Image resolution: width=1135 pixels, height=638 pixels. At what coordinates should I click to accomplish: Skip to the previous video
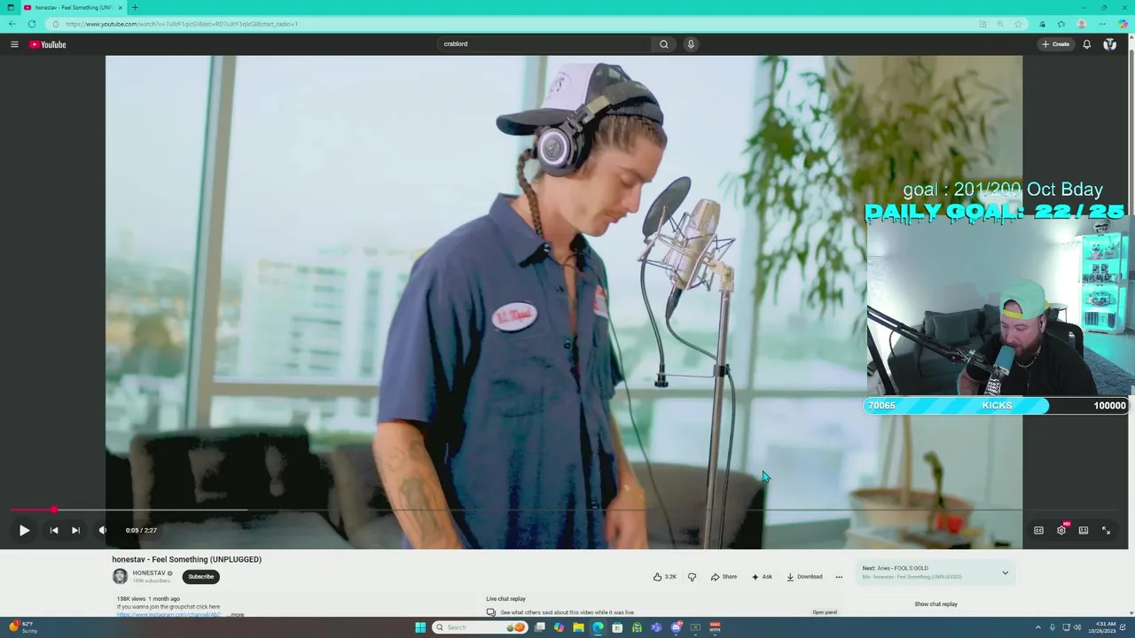(x=54, y=530)
